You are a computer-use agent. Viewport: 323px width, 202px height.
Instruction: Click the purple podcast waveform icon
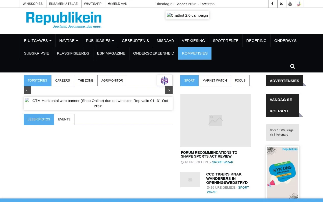165,81
